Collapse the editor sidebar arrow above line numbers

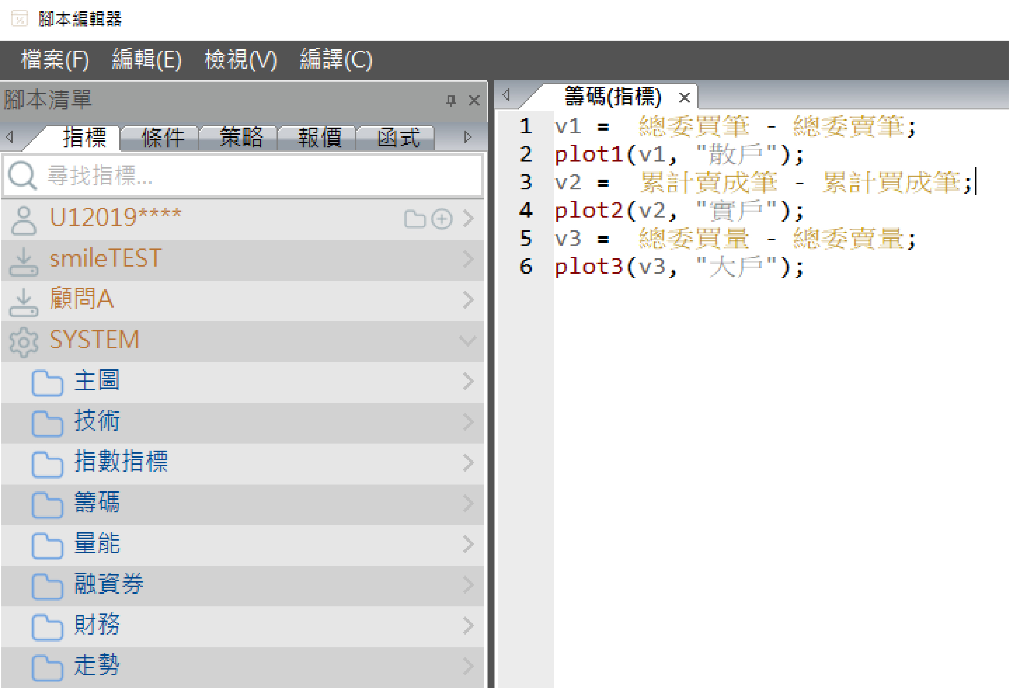[x=506, y=96]
